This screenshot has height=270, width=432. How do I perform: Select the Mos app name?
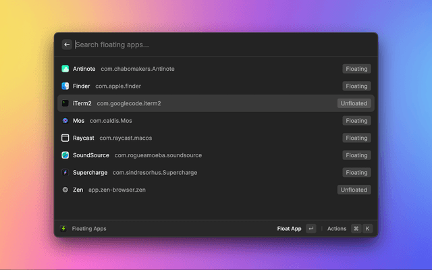(78, 121)
